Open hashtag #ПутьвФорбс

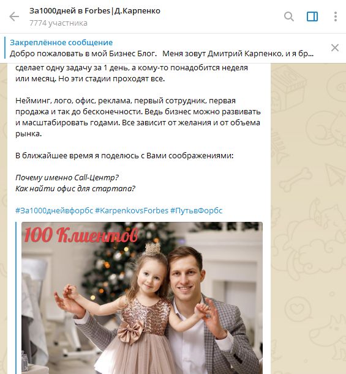(x=197, y=211)
